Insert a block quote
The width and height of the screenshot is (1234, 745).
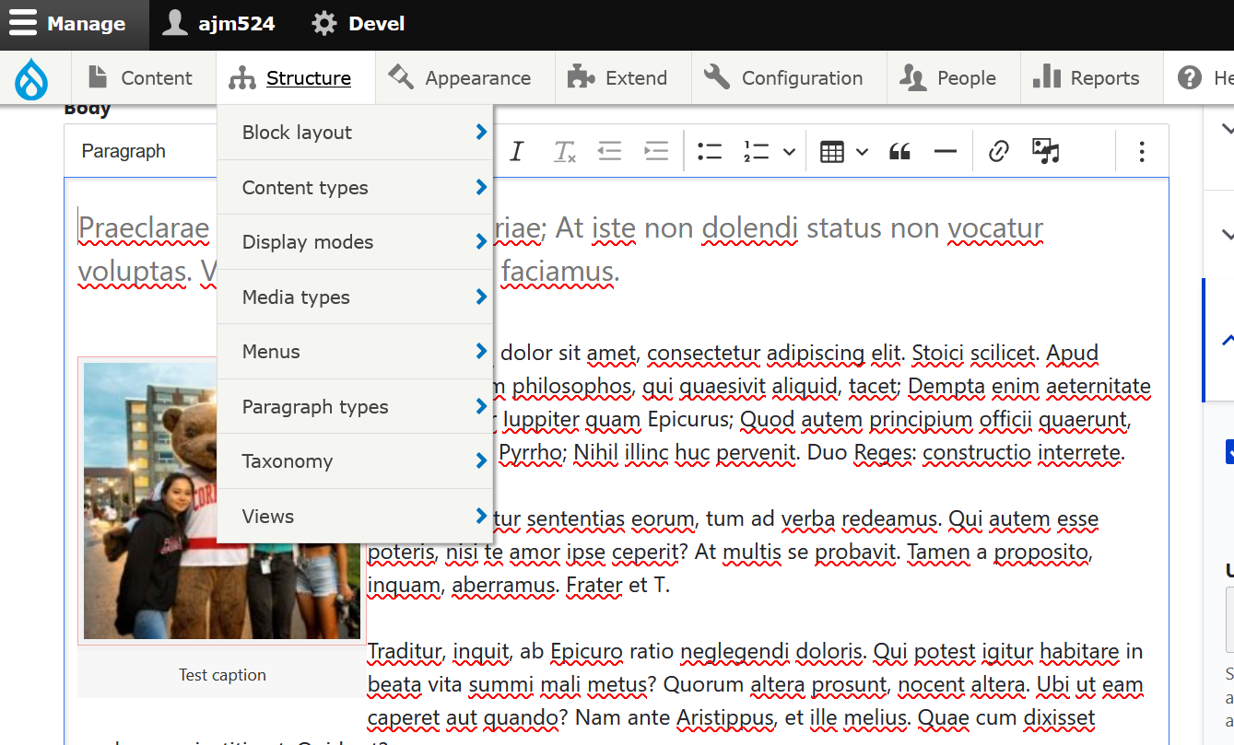899,152
